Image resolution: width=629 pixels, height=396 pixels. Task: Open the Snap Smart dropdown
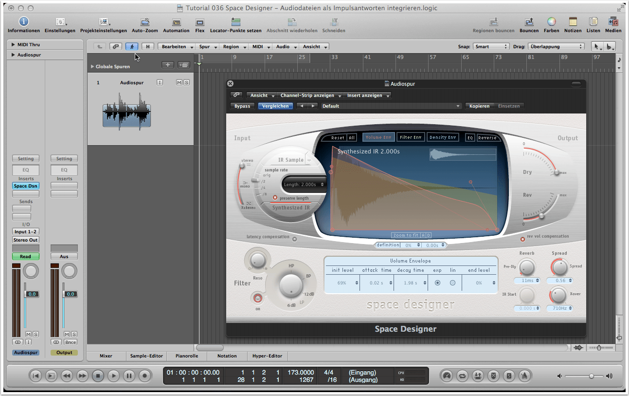[491, 47]
